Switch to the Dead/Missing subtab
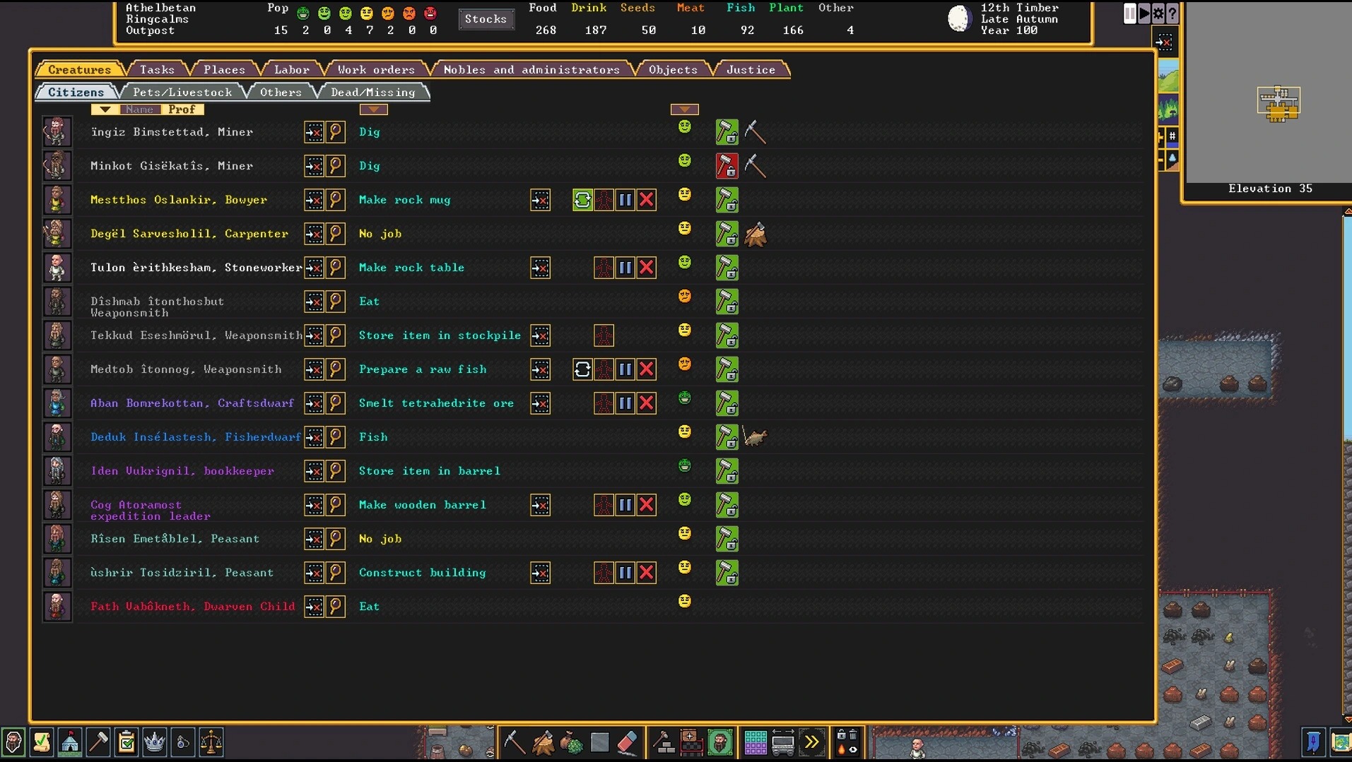This screenshot has height=762, width=1352. (x=373, y=92)
